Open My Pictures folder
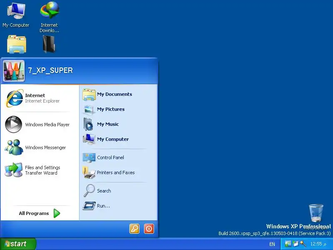Image resolution: width=333 pixels, height=250 pixels. click(x=118, y=109)
